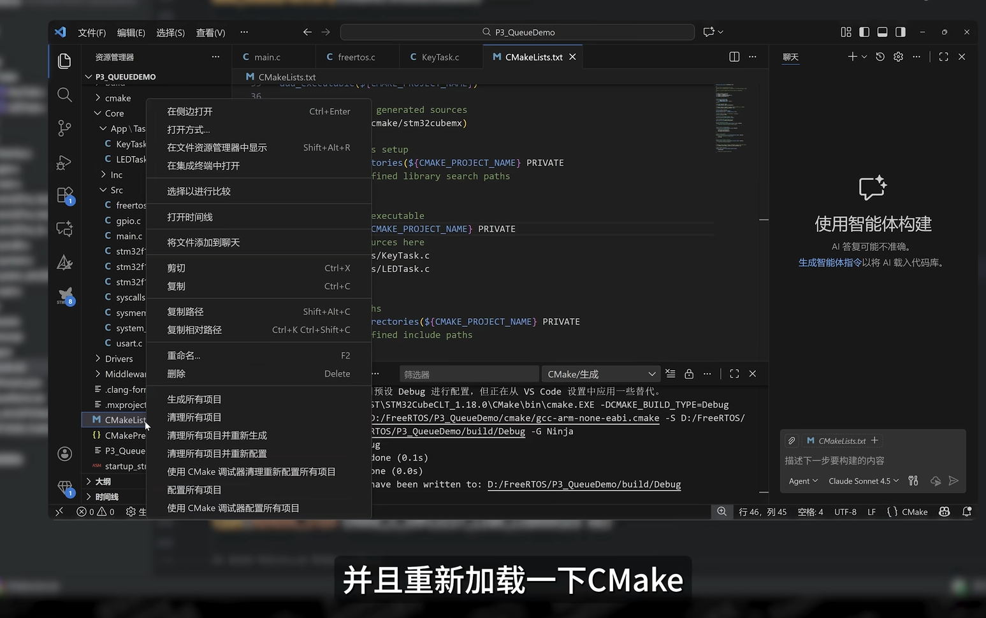Viewport: 986px width, 618px height.
Task: Open the Claude Sonnet 4.5 model dropdown
Action: point(864,481)
